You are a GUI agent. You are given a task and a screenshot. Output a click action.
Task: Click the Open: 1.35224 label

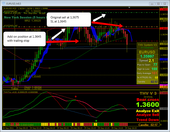(x=33, y=87)
